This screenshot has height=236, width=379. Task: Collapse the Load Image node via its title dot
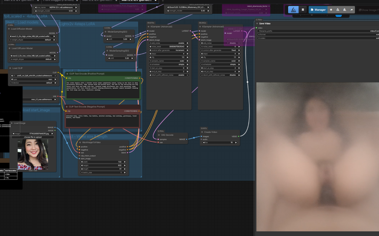(12, 123)
